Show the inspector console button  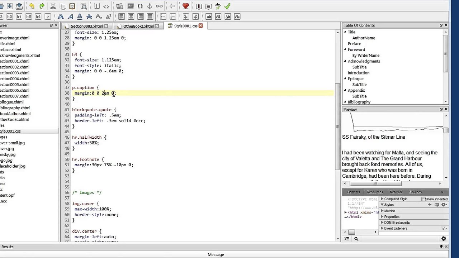pos(347,239)
